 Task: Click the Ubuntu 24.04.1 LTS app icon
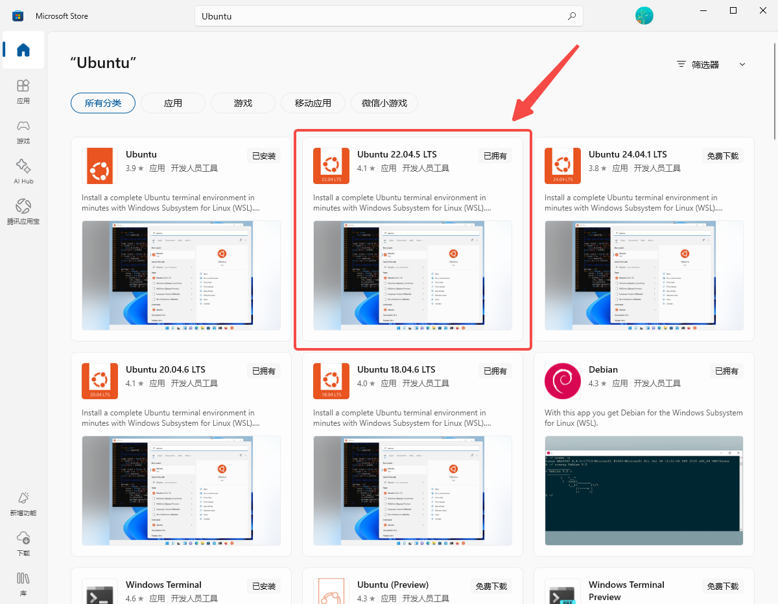(563, 166)
